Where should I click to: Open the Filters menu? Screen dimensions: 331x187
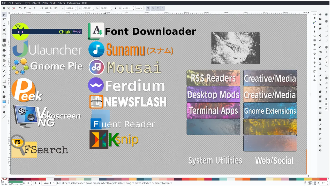coord(61,3)
